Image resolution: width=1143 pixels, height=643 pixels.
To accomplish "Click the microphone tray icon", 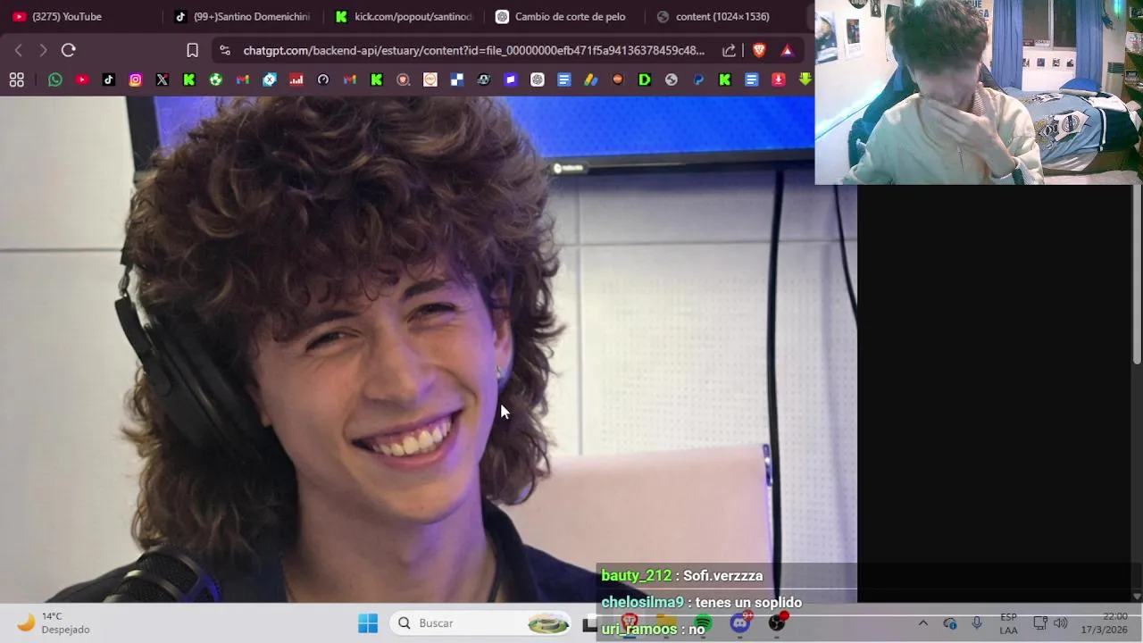I will [x=977, y=622].
